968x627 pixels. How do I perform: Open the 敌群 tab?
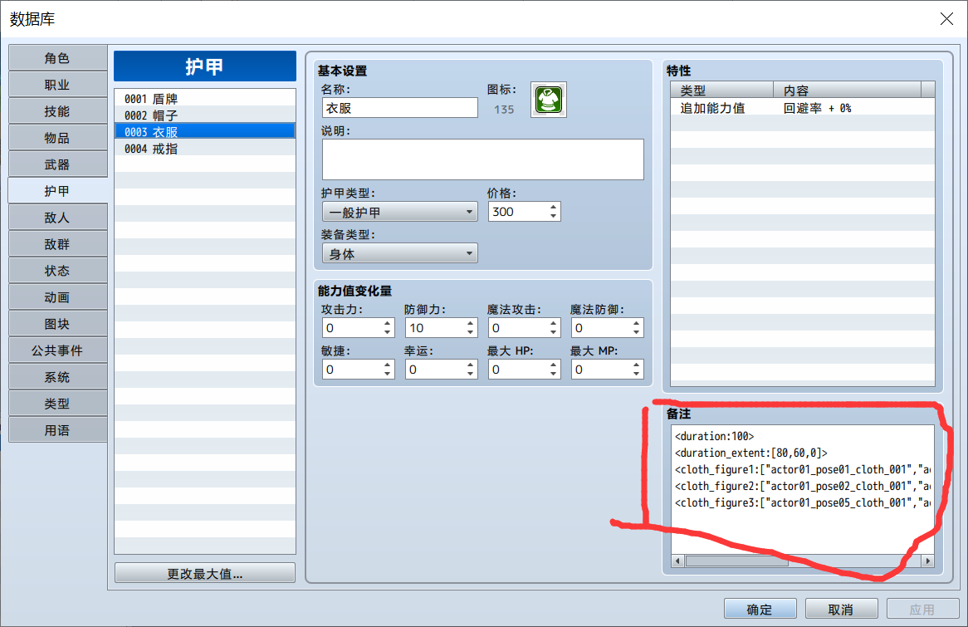click(x=57, y=244)
